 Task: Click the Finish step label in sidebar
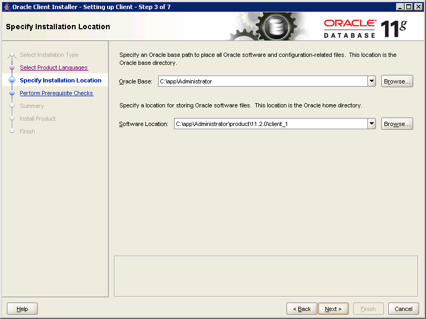[x=27, y=131]
